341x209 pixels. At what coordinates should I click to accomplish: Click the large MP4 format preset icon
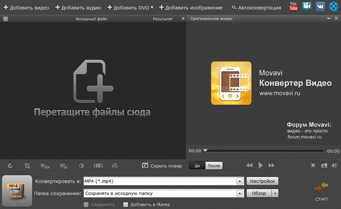17,191
